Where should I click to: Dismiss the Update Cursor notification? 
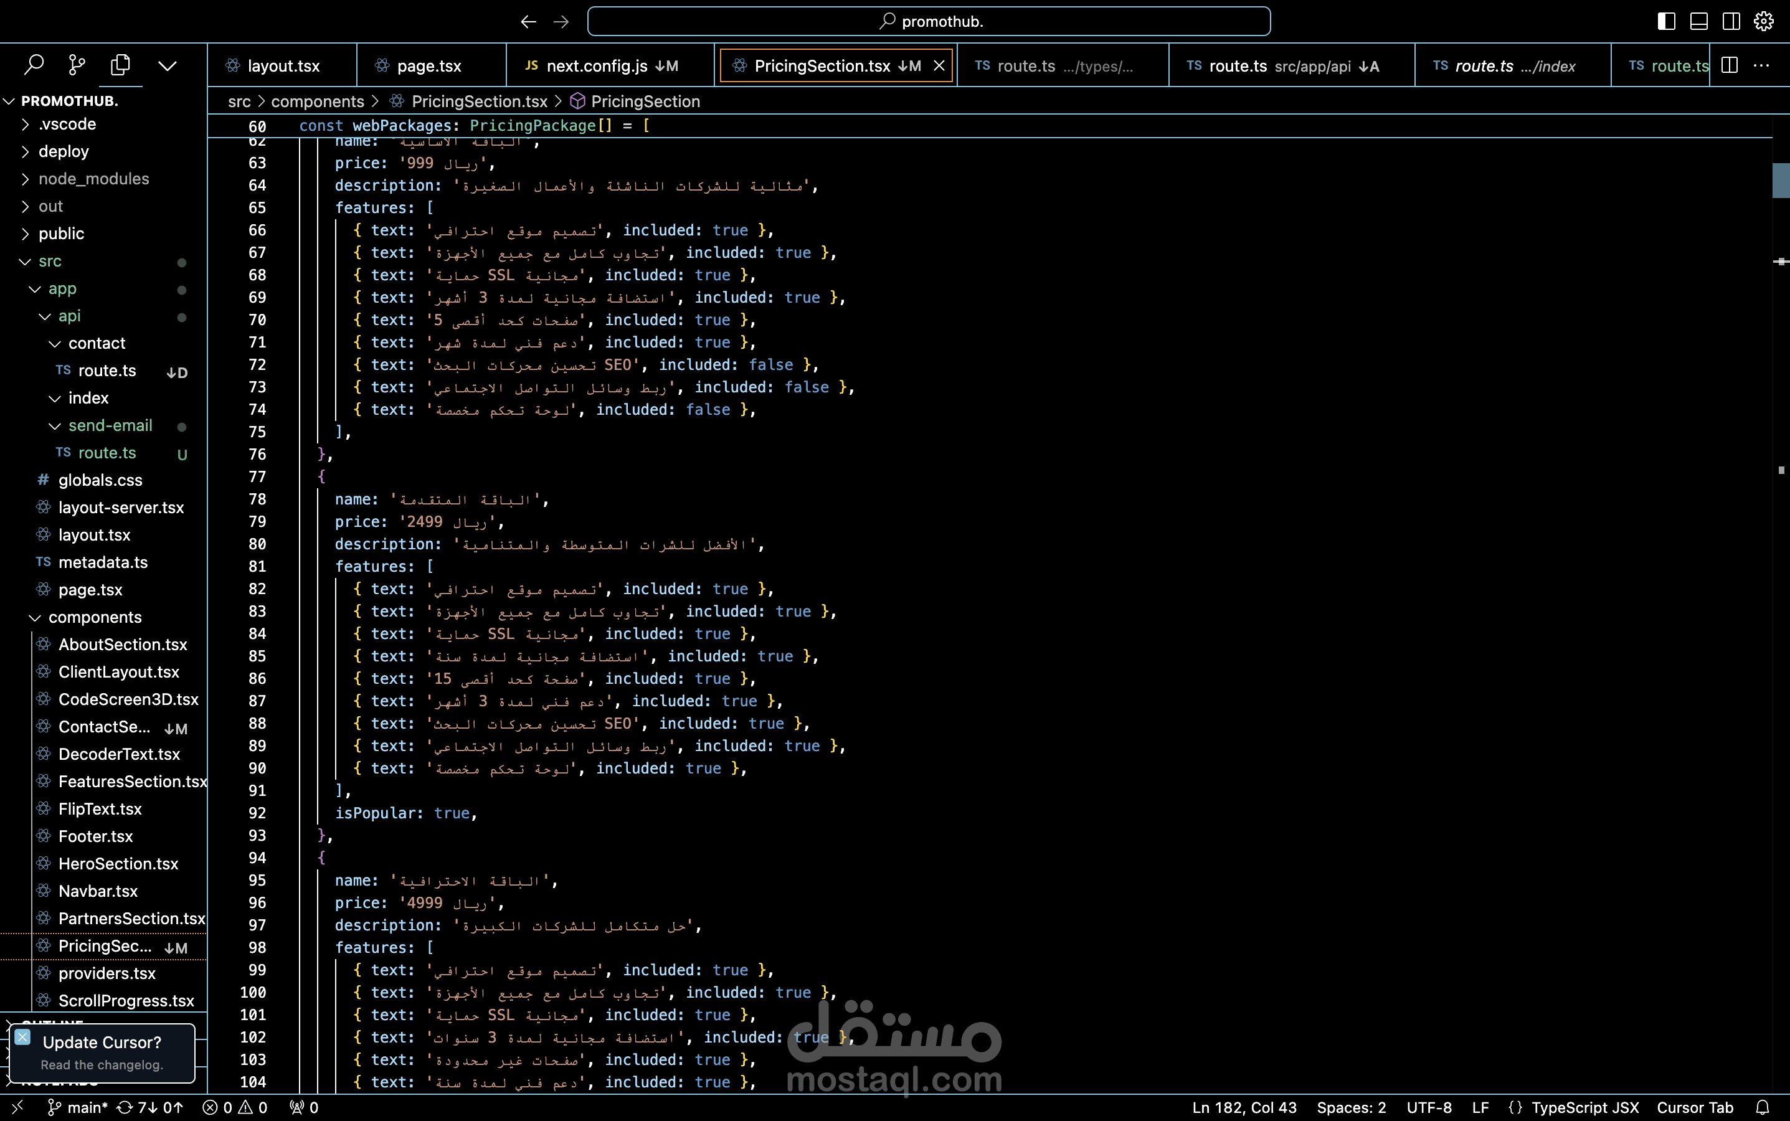[x=22, y=1037]
